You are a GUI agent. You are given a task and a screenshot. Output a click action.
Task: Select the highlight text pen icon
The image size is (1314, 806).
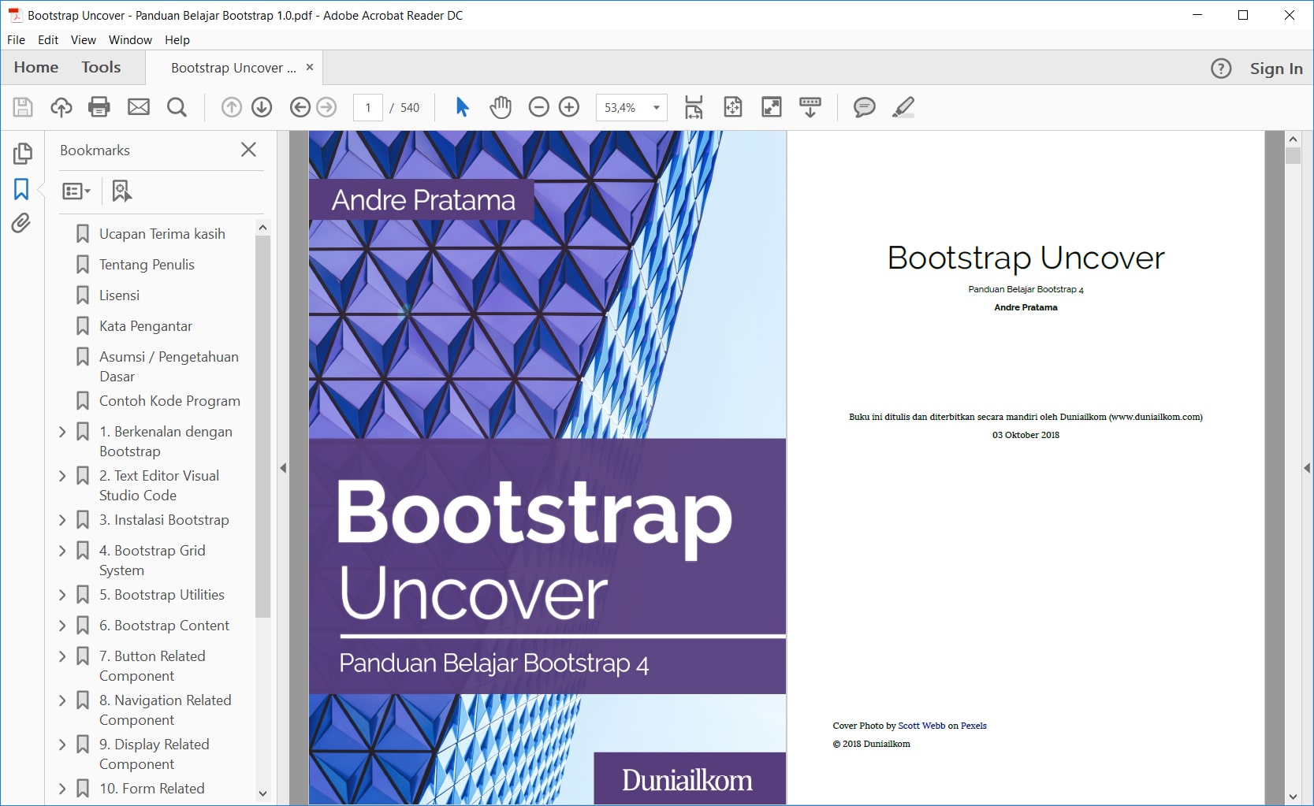click(903, 107)
